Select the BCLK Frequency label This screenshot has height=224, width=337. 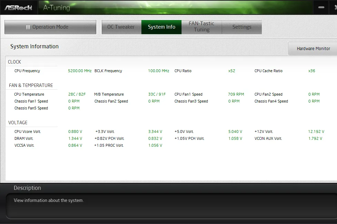(x=108, y=71)
